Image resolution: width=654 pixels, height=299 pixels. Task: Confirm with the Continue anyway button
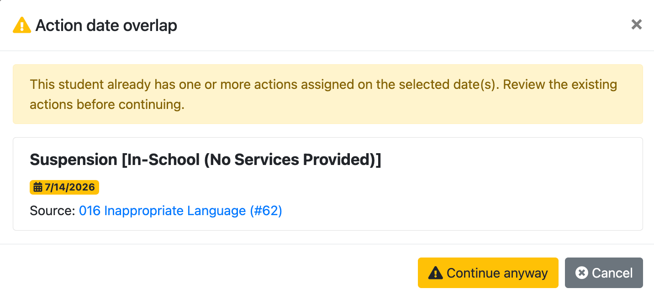pos(488,273)
